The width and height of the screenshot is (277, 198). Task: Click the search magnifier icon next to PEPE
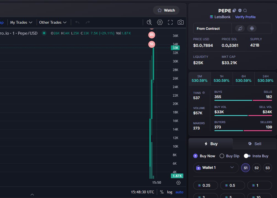[x=245, y=10]
